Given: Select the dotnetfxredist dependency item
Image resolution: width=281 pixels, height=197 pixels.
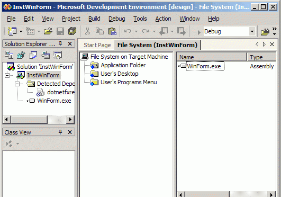Looking at the screenshot, I should coord(61,92).
